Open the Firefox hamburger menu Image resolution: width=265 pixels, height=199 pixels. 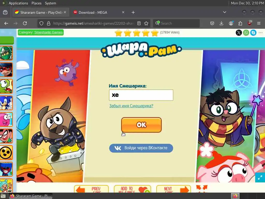259,23
